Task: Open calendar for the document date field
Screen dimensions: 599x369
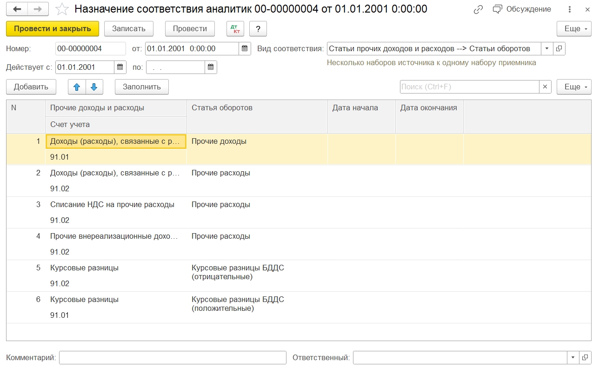Action: tap(245, 48)
